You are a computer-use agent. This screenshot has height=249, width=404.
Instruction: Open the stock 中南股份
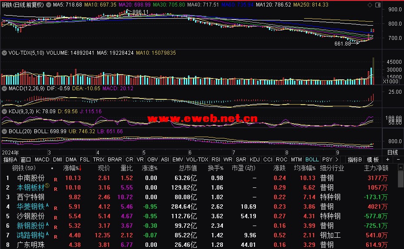tap(31, 178)
